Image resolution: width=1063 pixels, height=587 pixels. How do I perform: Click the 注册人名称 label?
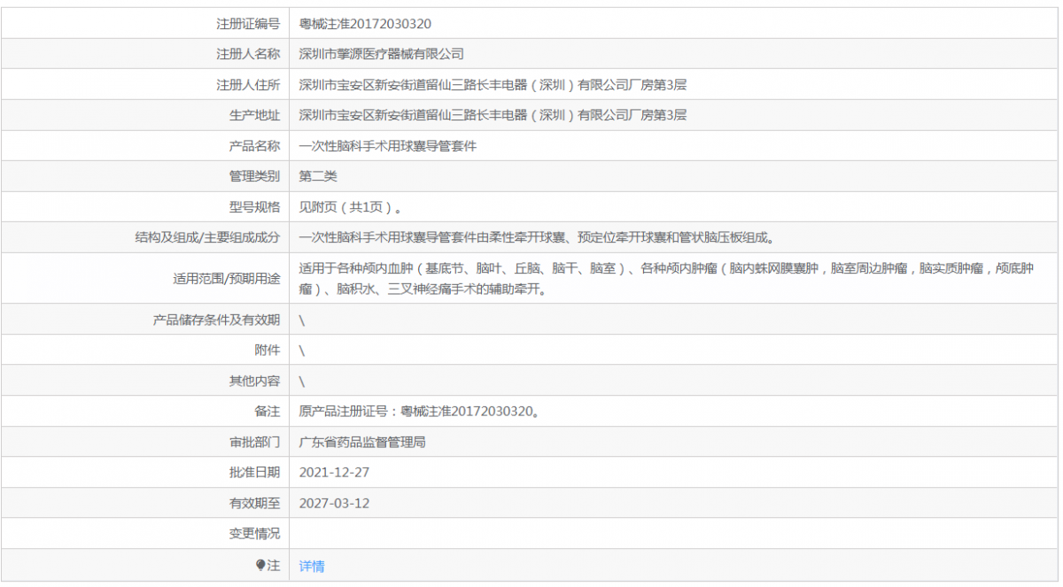click(x=248, y=54)
